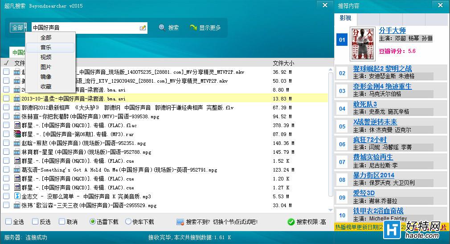Check the 反选 invert selection checkbox
This screenshot has height=244, width=450.
point(35,221)
